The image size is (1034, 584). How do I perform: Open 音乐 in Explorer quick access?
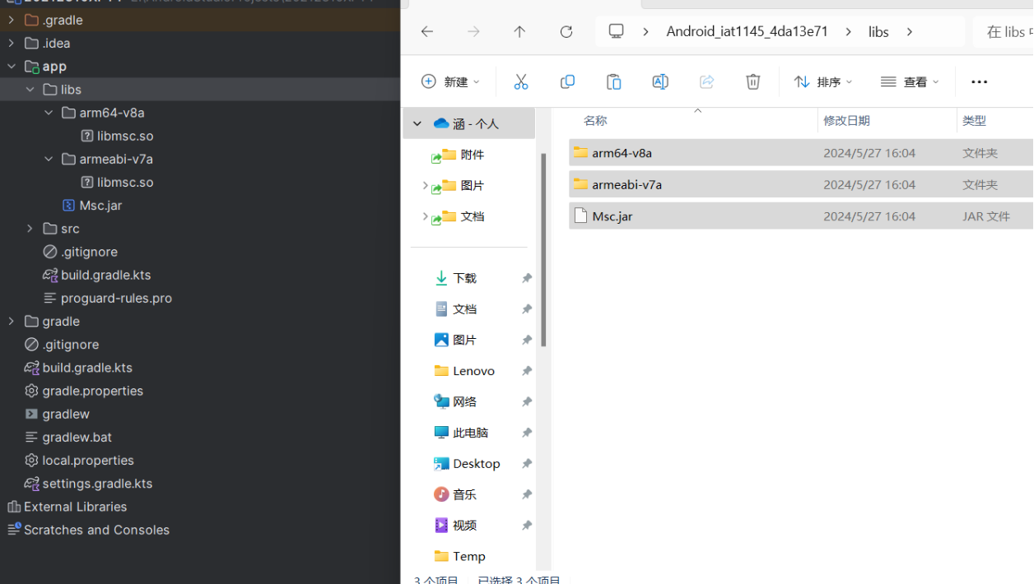pyautogui.click(x=464, y=494)
